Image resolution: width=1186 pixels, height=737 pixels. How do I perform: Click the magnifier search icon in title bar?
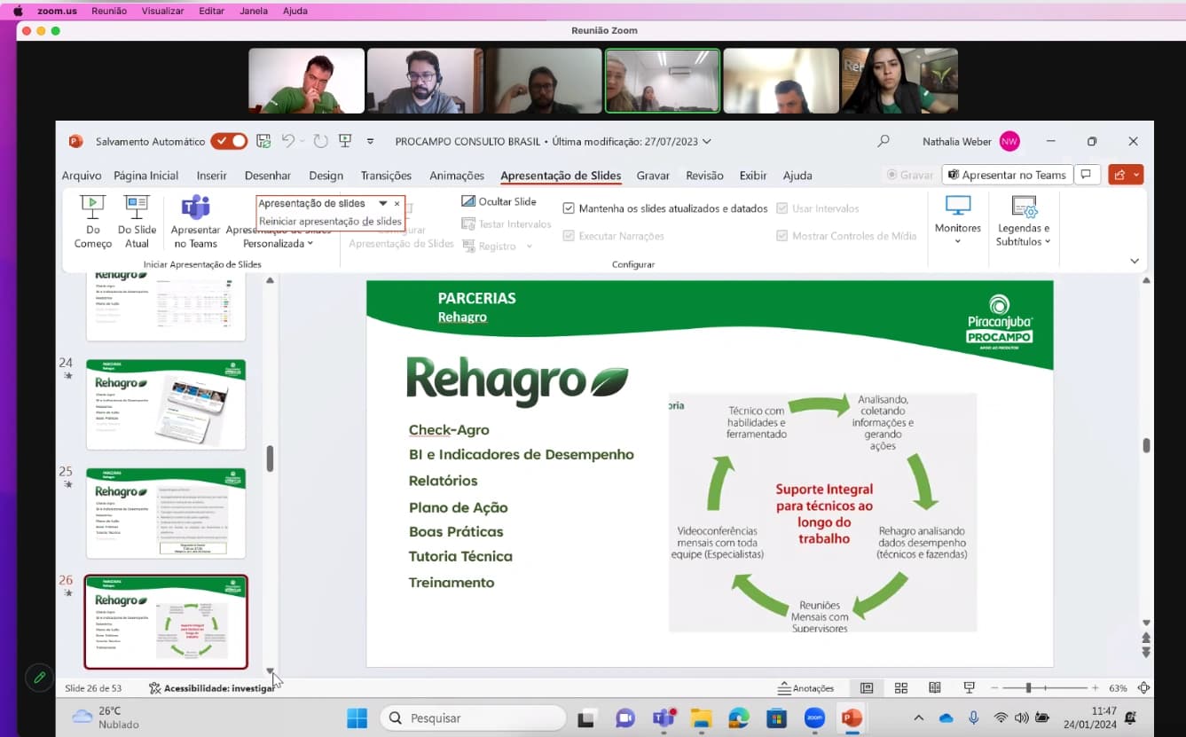pos(884,141)
